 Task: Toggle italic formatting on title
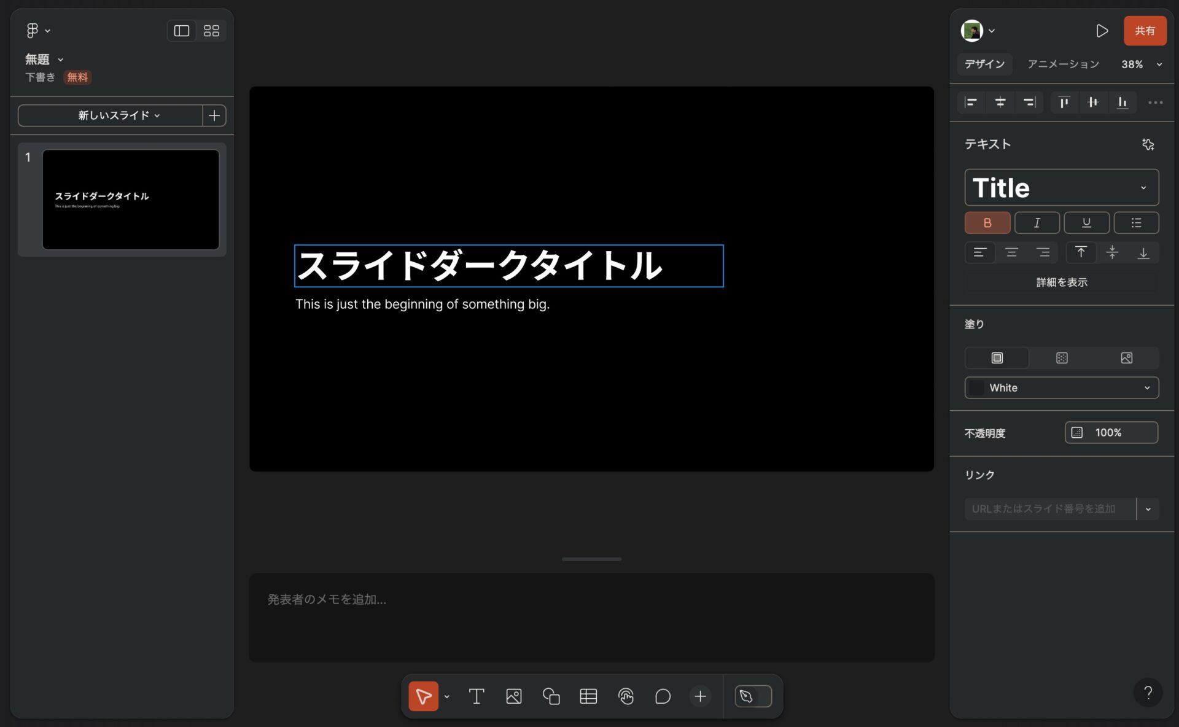[x=1038, y=222]
